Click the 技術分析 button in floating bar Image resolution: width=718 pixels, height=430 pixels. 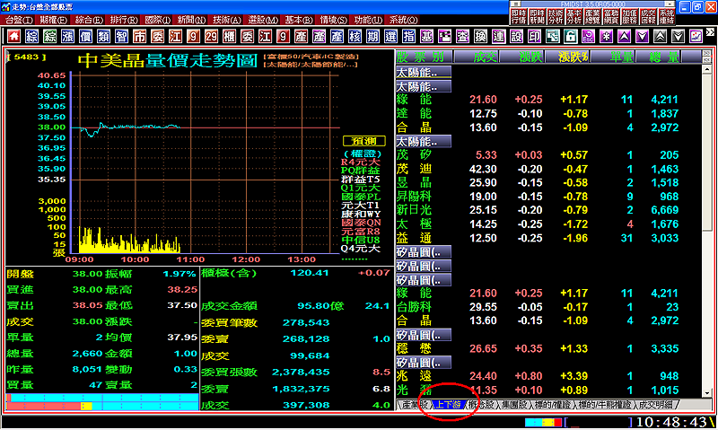tap(556, 16)
